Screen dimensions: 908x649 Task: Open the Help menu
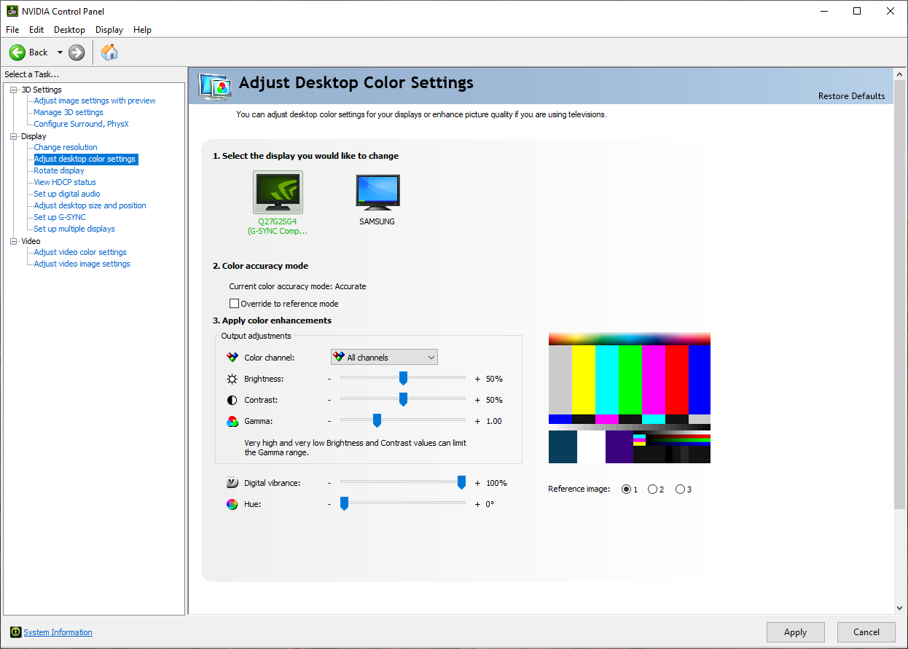click(x=142, y=30)
